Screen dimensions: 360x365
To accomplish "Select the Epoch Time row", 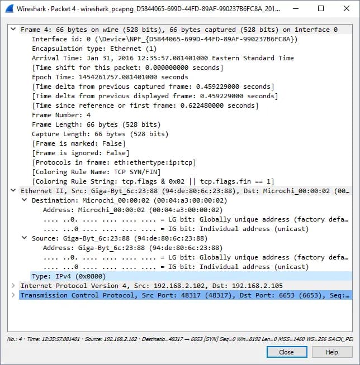I will point(191,77).
